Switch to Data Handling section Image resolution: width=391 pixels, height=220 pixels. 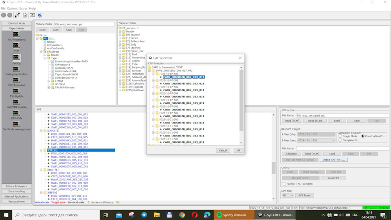point(16,191)
